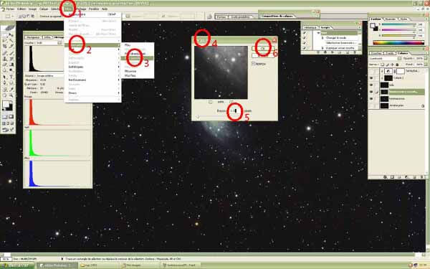Viewport: 430px width, 269px height.
Task: Switch to the Navigation tab
Action: (33, 37)
